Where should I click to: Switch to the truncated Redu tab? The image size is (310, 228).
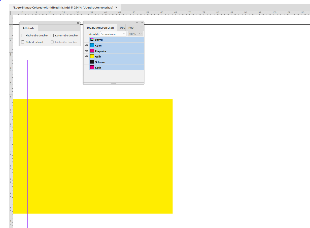(x=131, y=28)
